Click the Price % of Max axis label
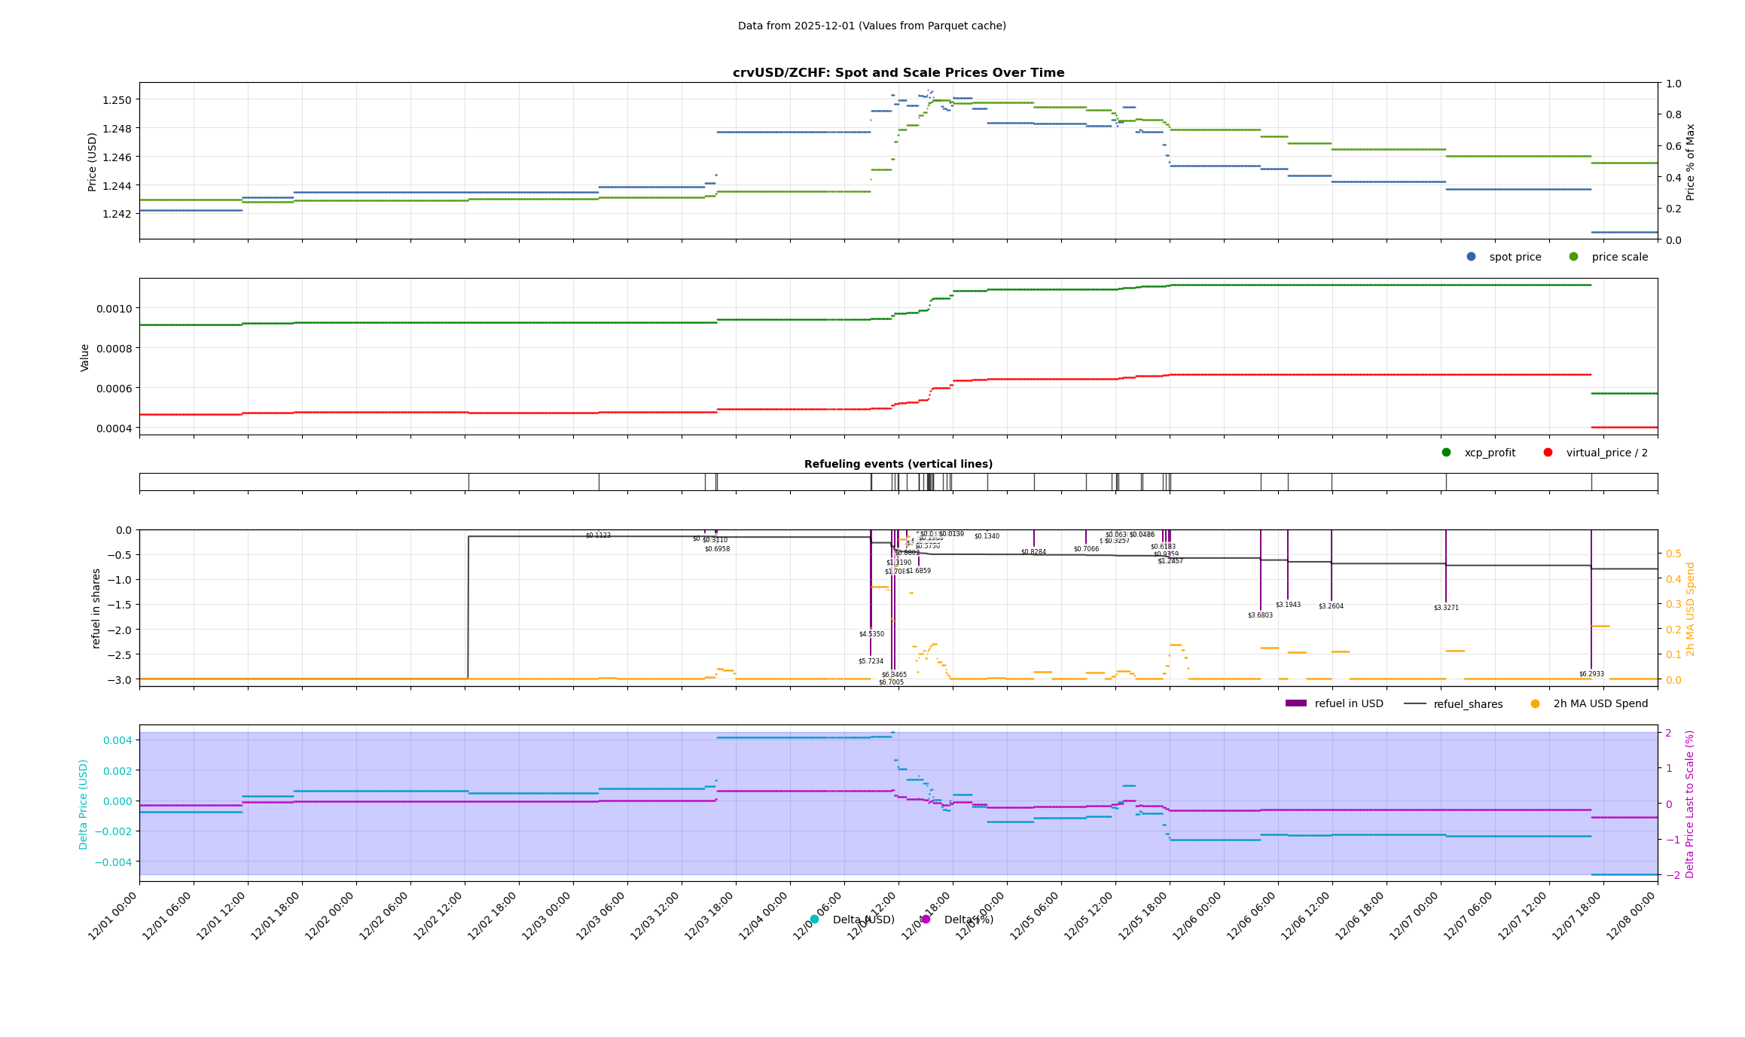The height and width of the screenshot is (1037, 1745). coord(1690,162)
